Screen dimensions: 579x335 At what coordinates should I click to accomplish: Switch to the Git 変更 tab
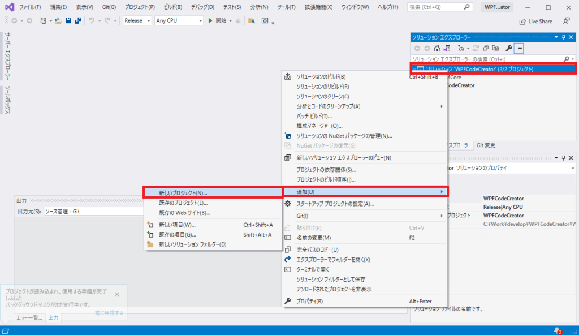(486, 145)
